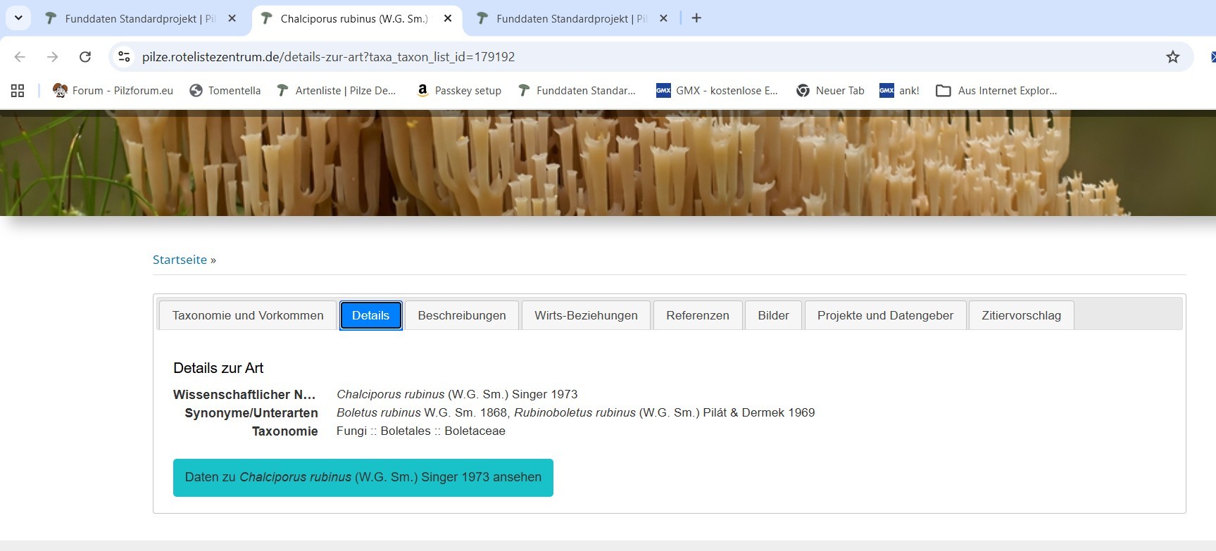1216x551 pixels.
Task: Follow the Startseite breadcrumb link
Action: tap(180, 260)
